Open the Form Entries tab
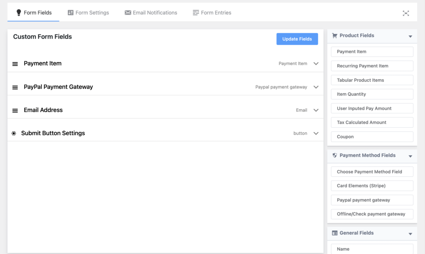Screen dimensions: 425x254 [x=212, y=12]
